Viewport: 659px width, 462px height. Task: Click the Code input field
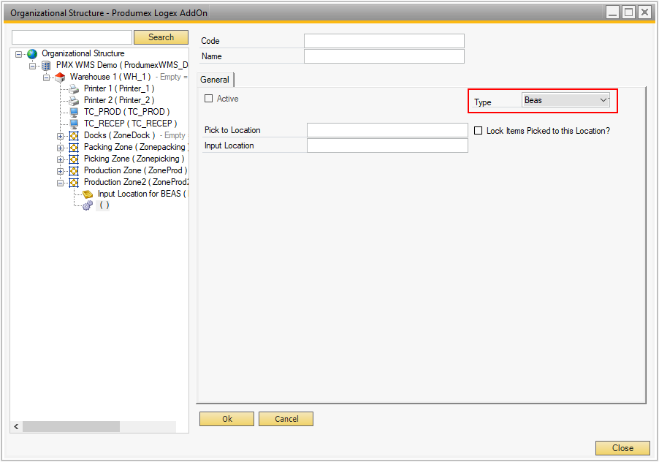point(384,41)
